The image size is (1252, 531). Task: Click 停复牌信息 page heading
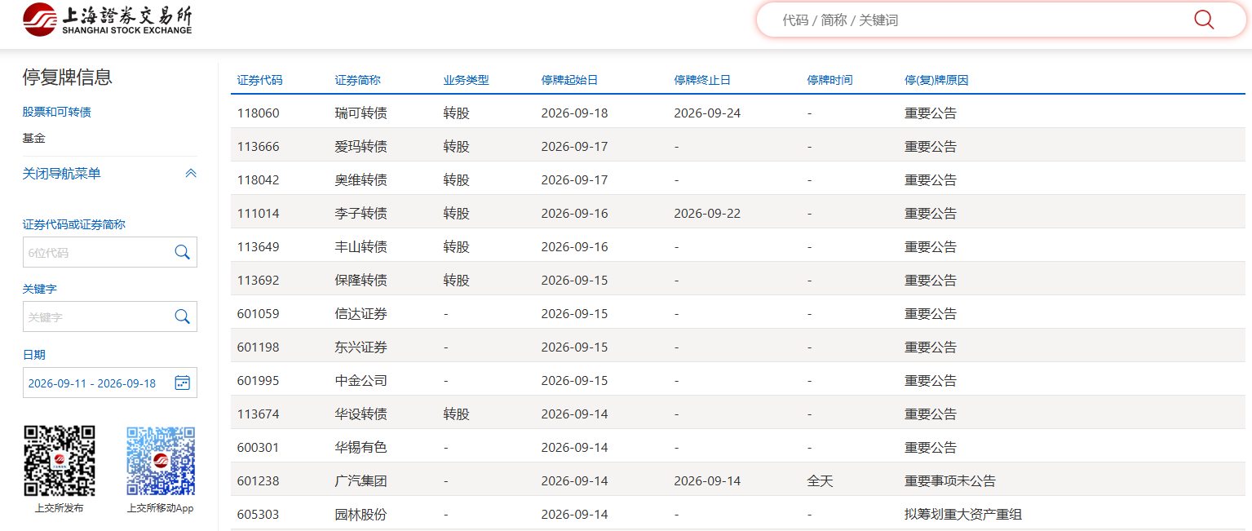click(x=68, y=77)
